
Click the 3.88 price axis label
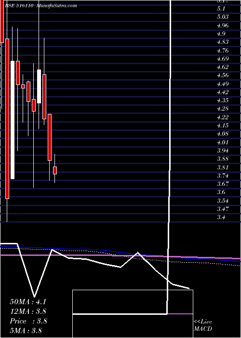223,159
